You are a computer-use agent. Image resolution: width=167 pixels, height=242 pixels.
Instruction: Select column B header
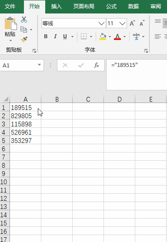point(57,99)
